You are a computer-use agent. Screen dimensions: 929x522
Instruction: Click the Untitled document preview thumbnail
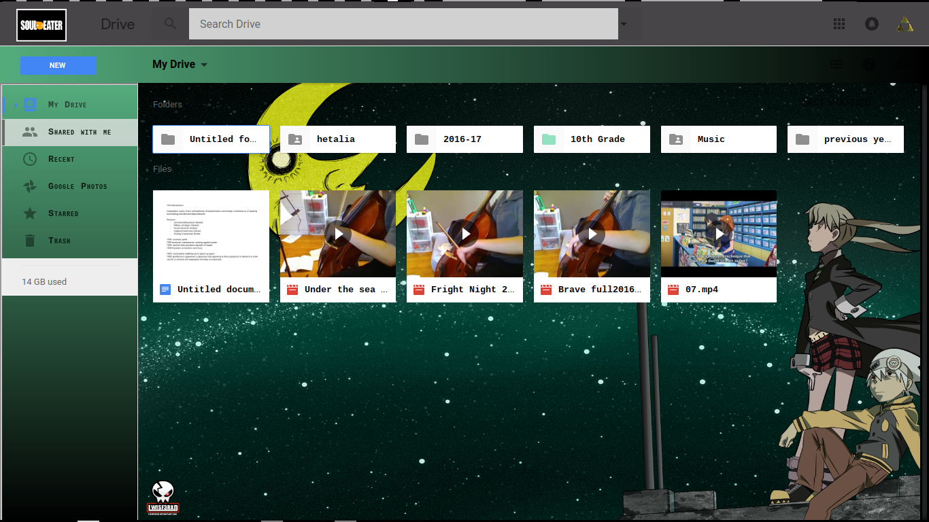(x=211, y=233)
